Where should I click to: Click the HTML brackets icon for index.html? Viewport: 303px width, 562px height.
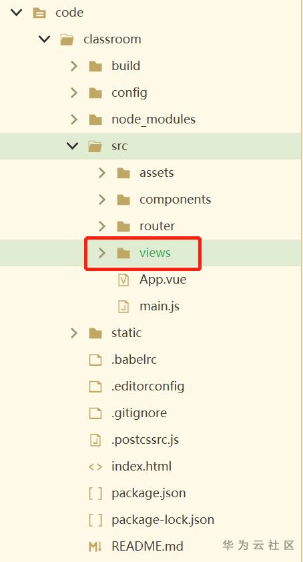point(95,467)
